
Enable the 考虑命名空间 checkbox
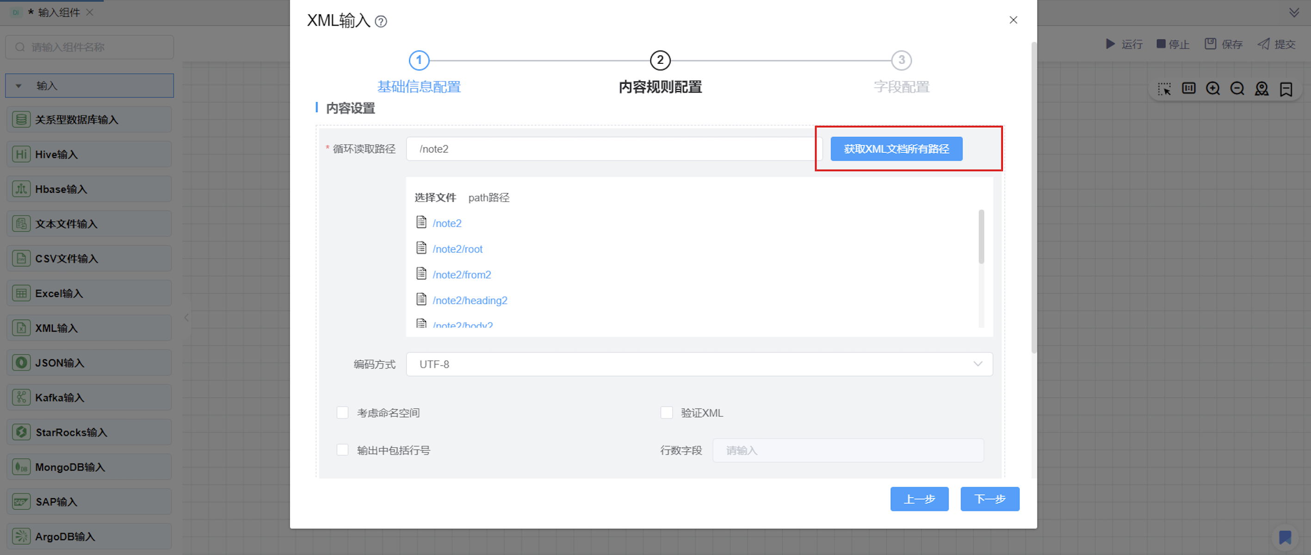342,413
